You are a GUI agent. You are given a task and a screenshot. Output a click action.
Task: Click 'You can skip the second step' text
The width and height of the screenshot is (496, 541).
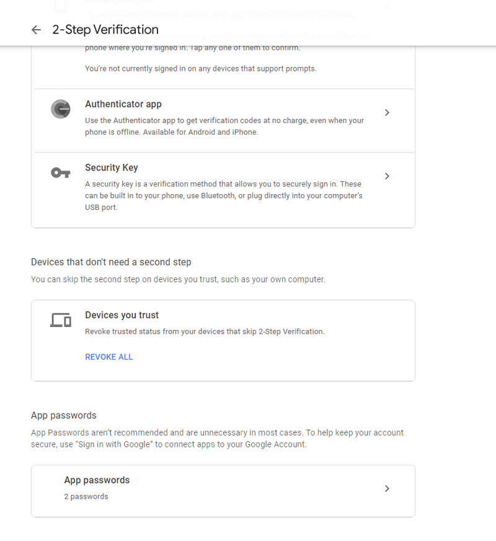click(178, 279)
